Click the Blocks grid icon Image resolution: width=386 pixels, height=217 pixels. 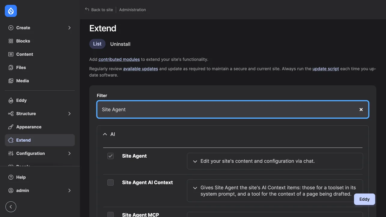[11, 41]
